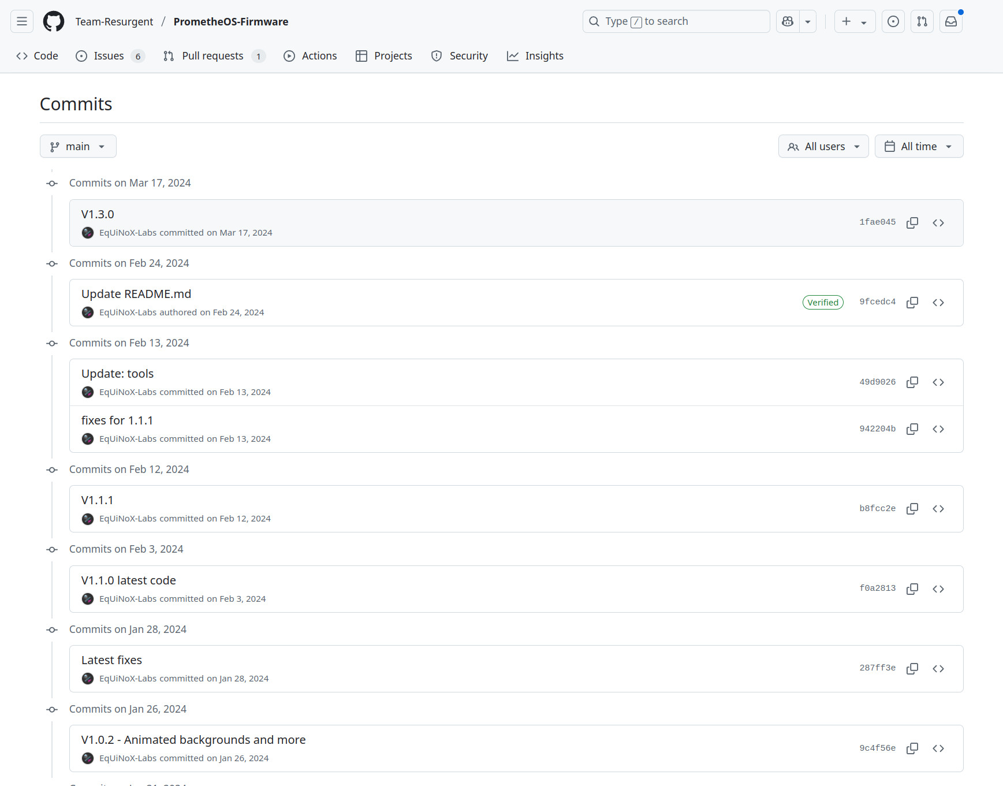Copy full SHA for commit b8fcc2e

912,509
